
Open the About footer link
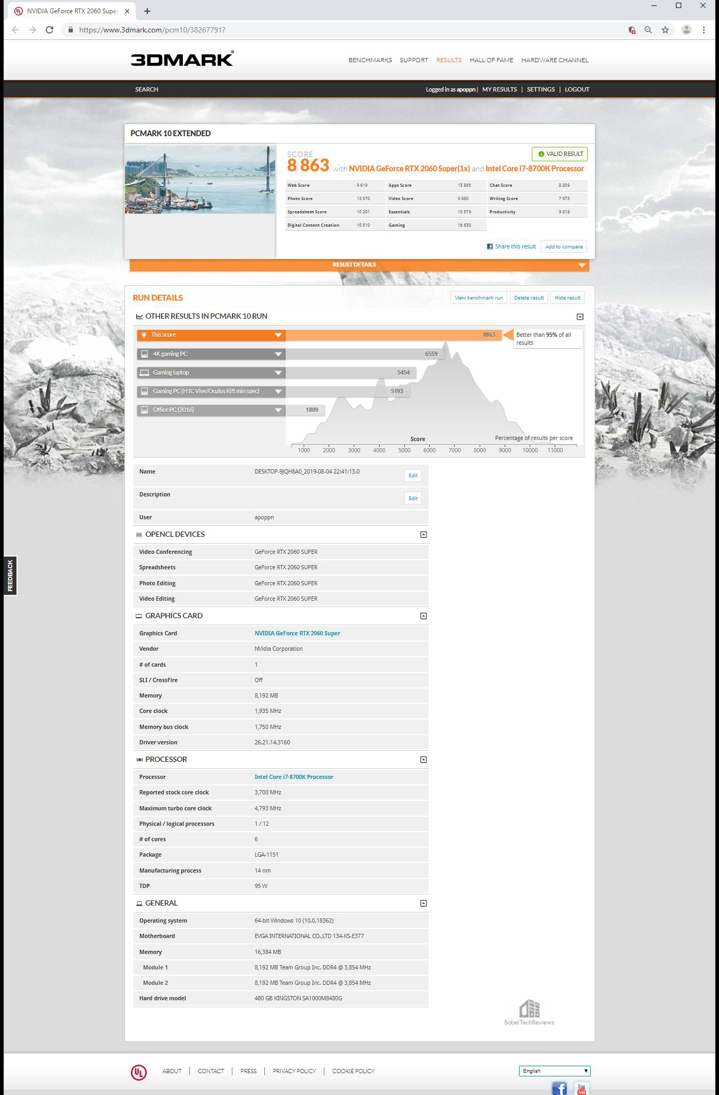coord(172,1071)
